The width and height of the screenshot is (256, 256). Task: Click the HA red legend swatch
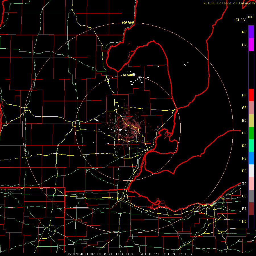coord(251,95)
